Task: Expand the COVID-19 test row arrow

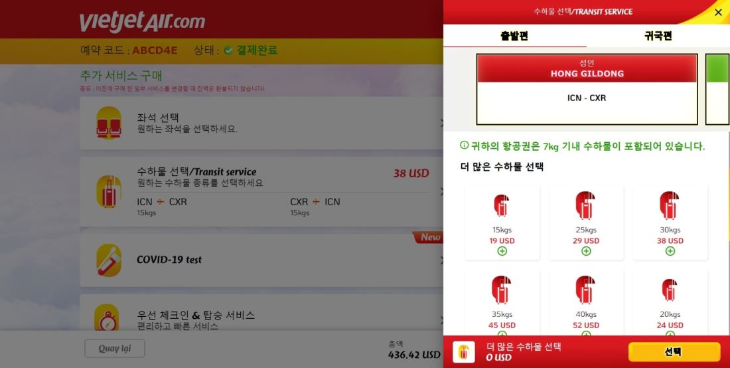Action: (x=441, y=260)
